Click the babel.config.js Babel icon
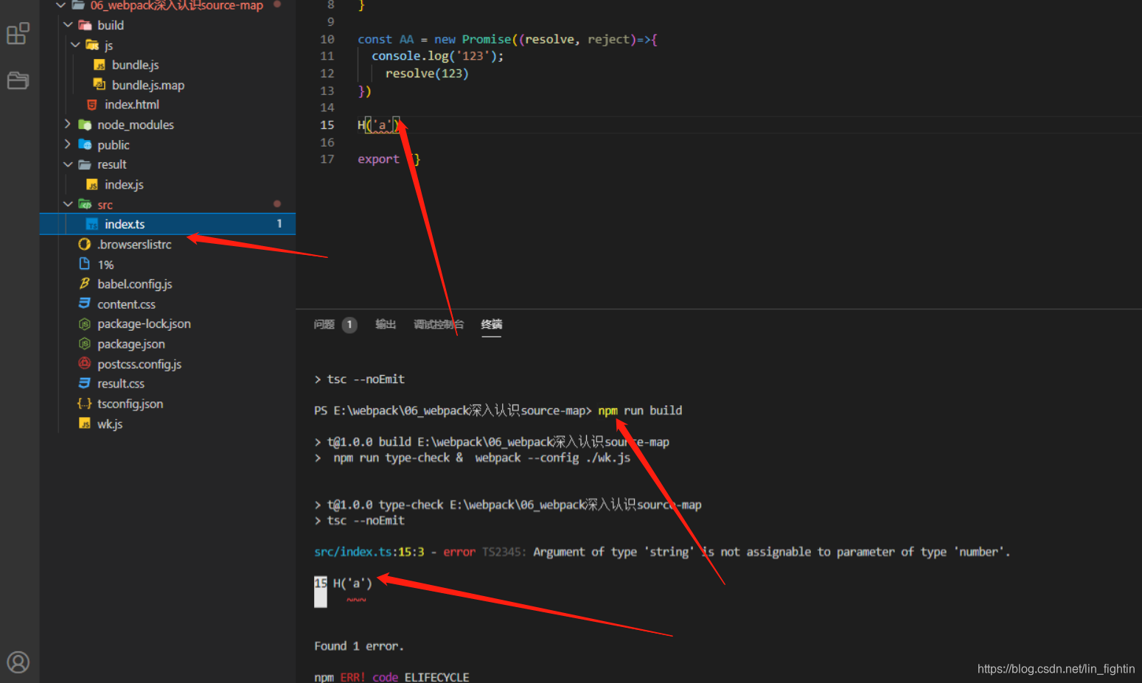This screenshot has height=683, width=1142. pyautogui.click(x=85, y=284)
